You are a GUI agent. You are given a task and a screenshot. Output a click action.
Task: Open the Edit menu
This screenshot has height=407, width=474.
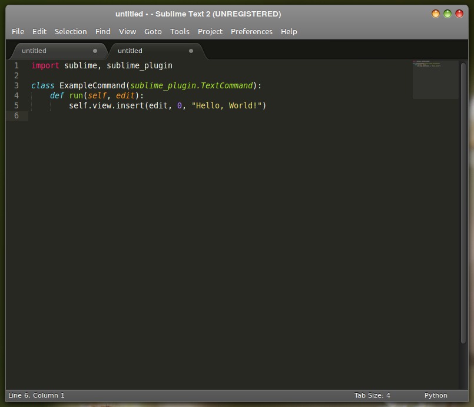point(39,31)
